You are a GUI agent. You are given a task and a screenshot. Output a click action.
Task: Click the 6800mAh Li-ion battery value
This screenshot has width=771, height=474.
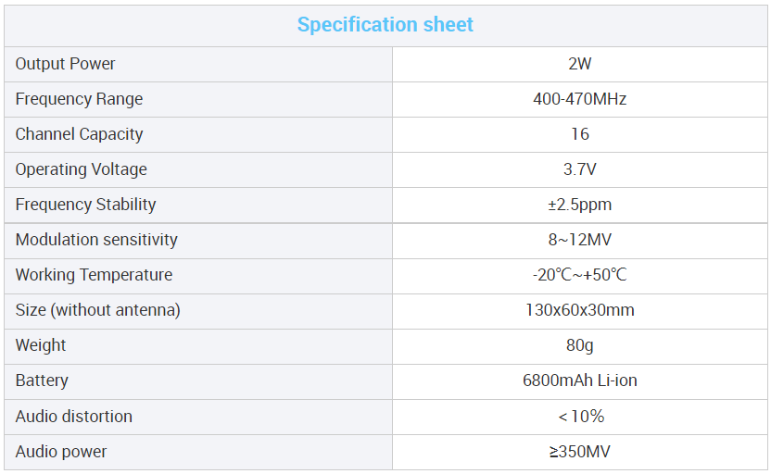[580, 380]
